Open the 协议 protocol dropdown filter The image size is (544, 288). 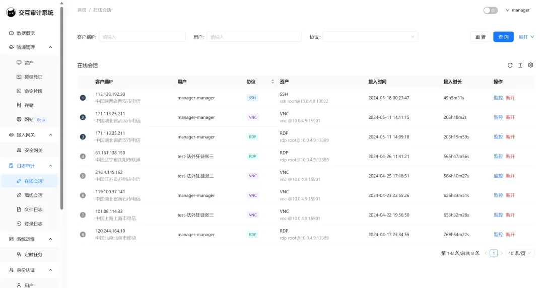[x=370, y=37]
